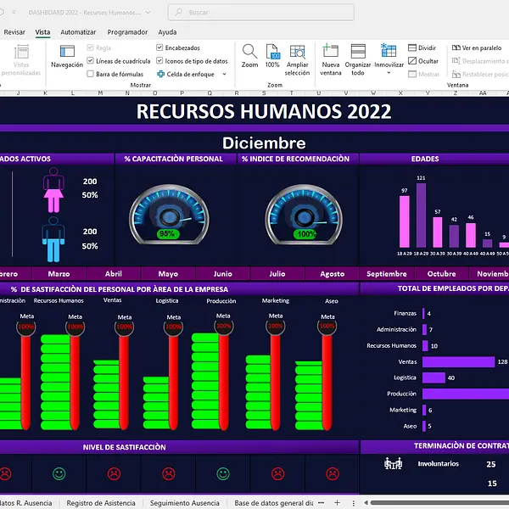
Task: Select the Junio month button
Action: pos(222,274)
